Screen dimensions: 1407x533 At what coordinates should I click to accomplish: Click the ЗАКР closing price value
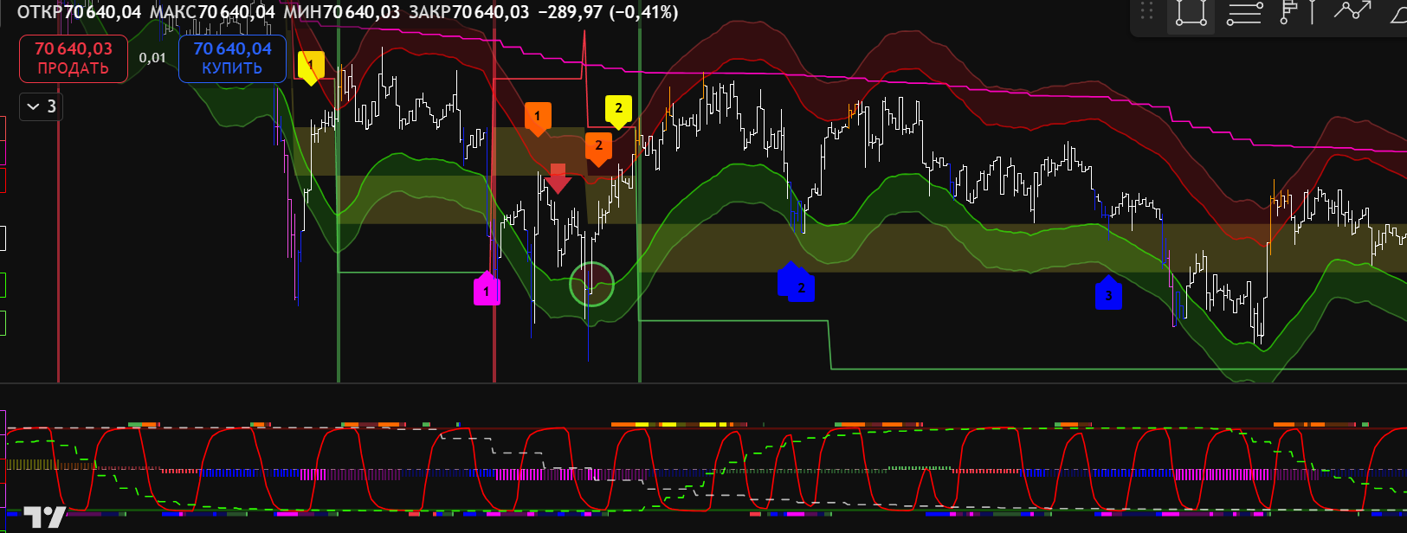pos(490,12)
